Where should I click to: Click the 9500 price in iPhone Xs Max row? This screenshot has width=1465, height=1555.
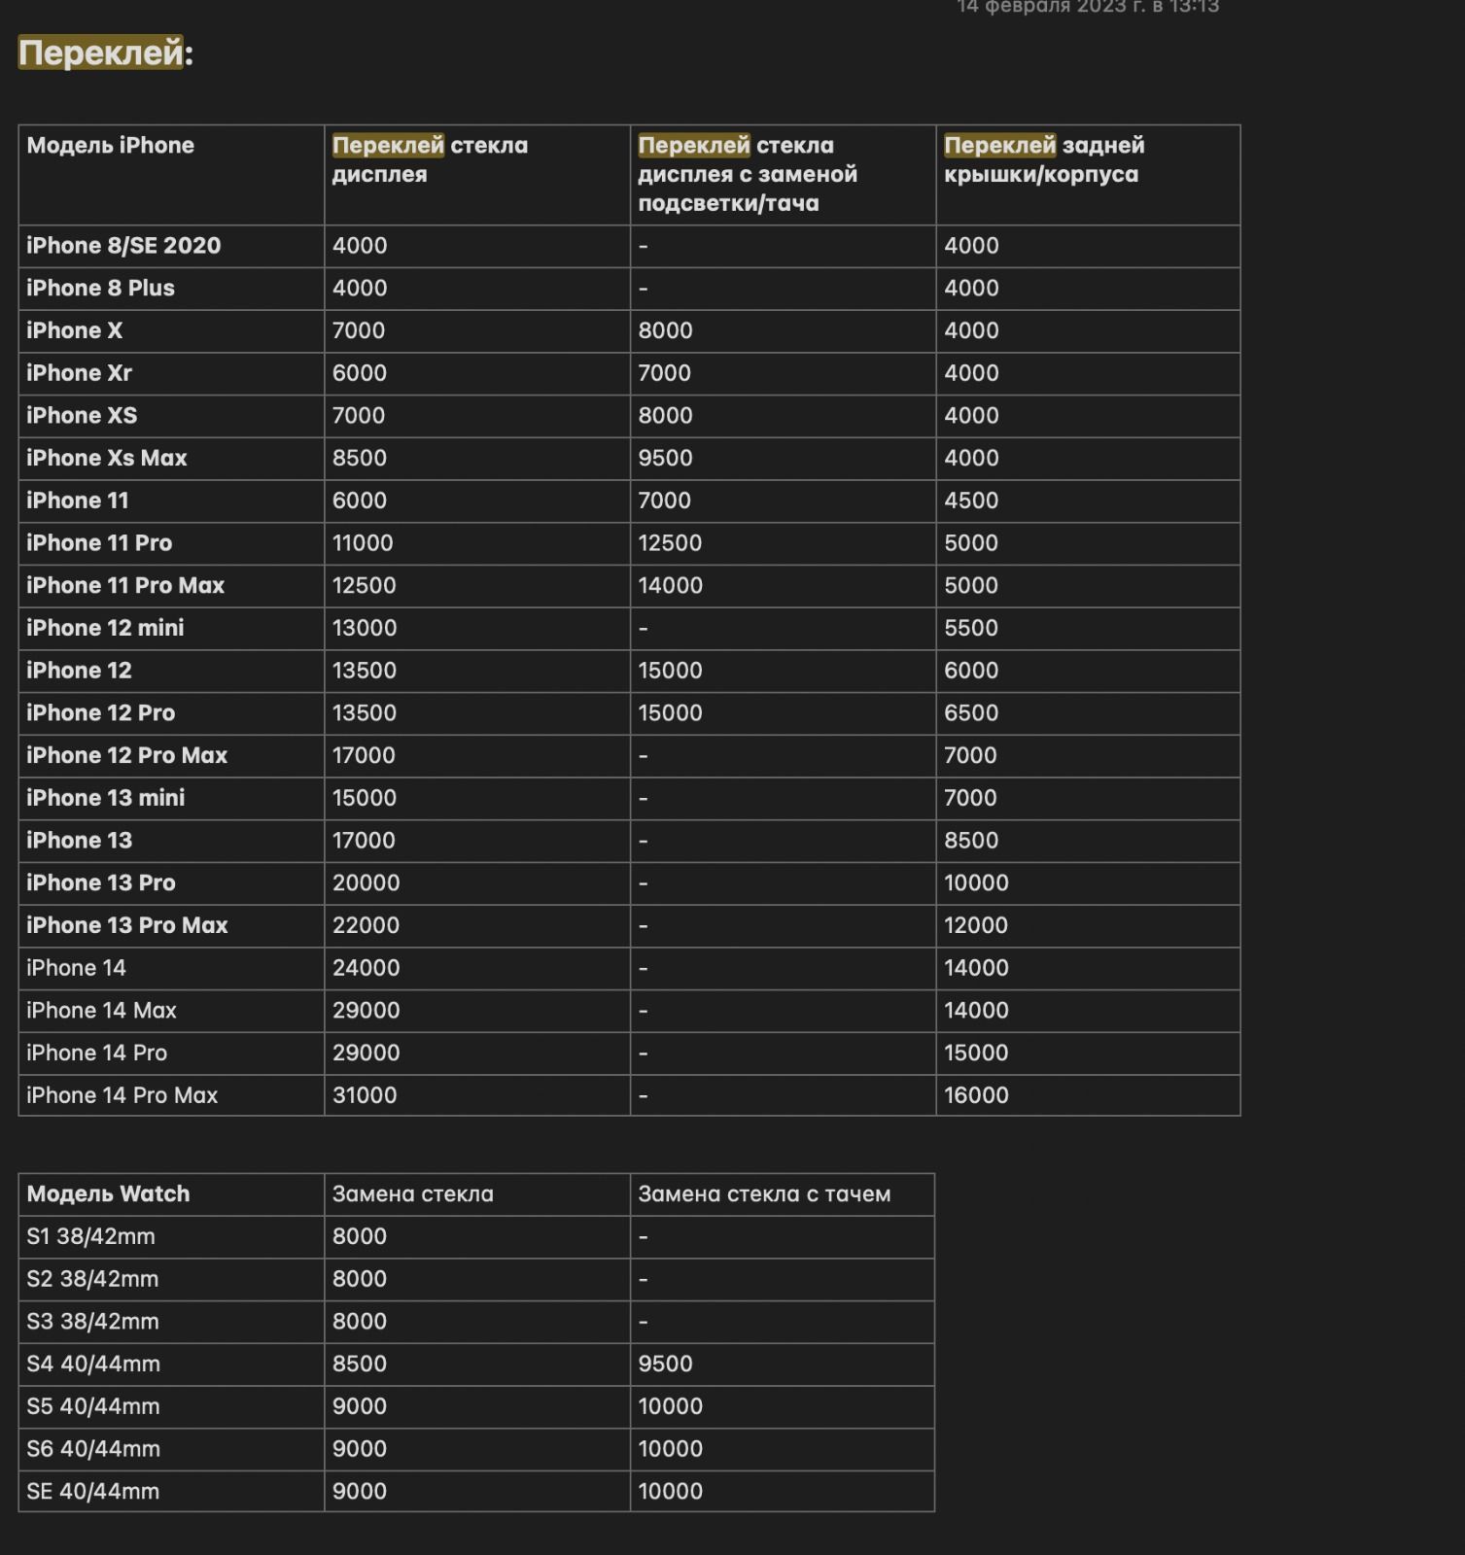click(665, 458)
